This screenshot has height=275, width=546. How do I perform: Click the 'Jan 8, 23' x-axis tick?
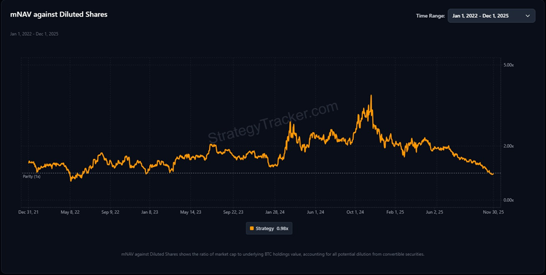click(150, 211)
